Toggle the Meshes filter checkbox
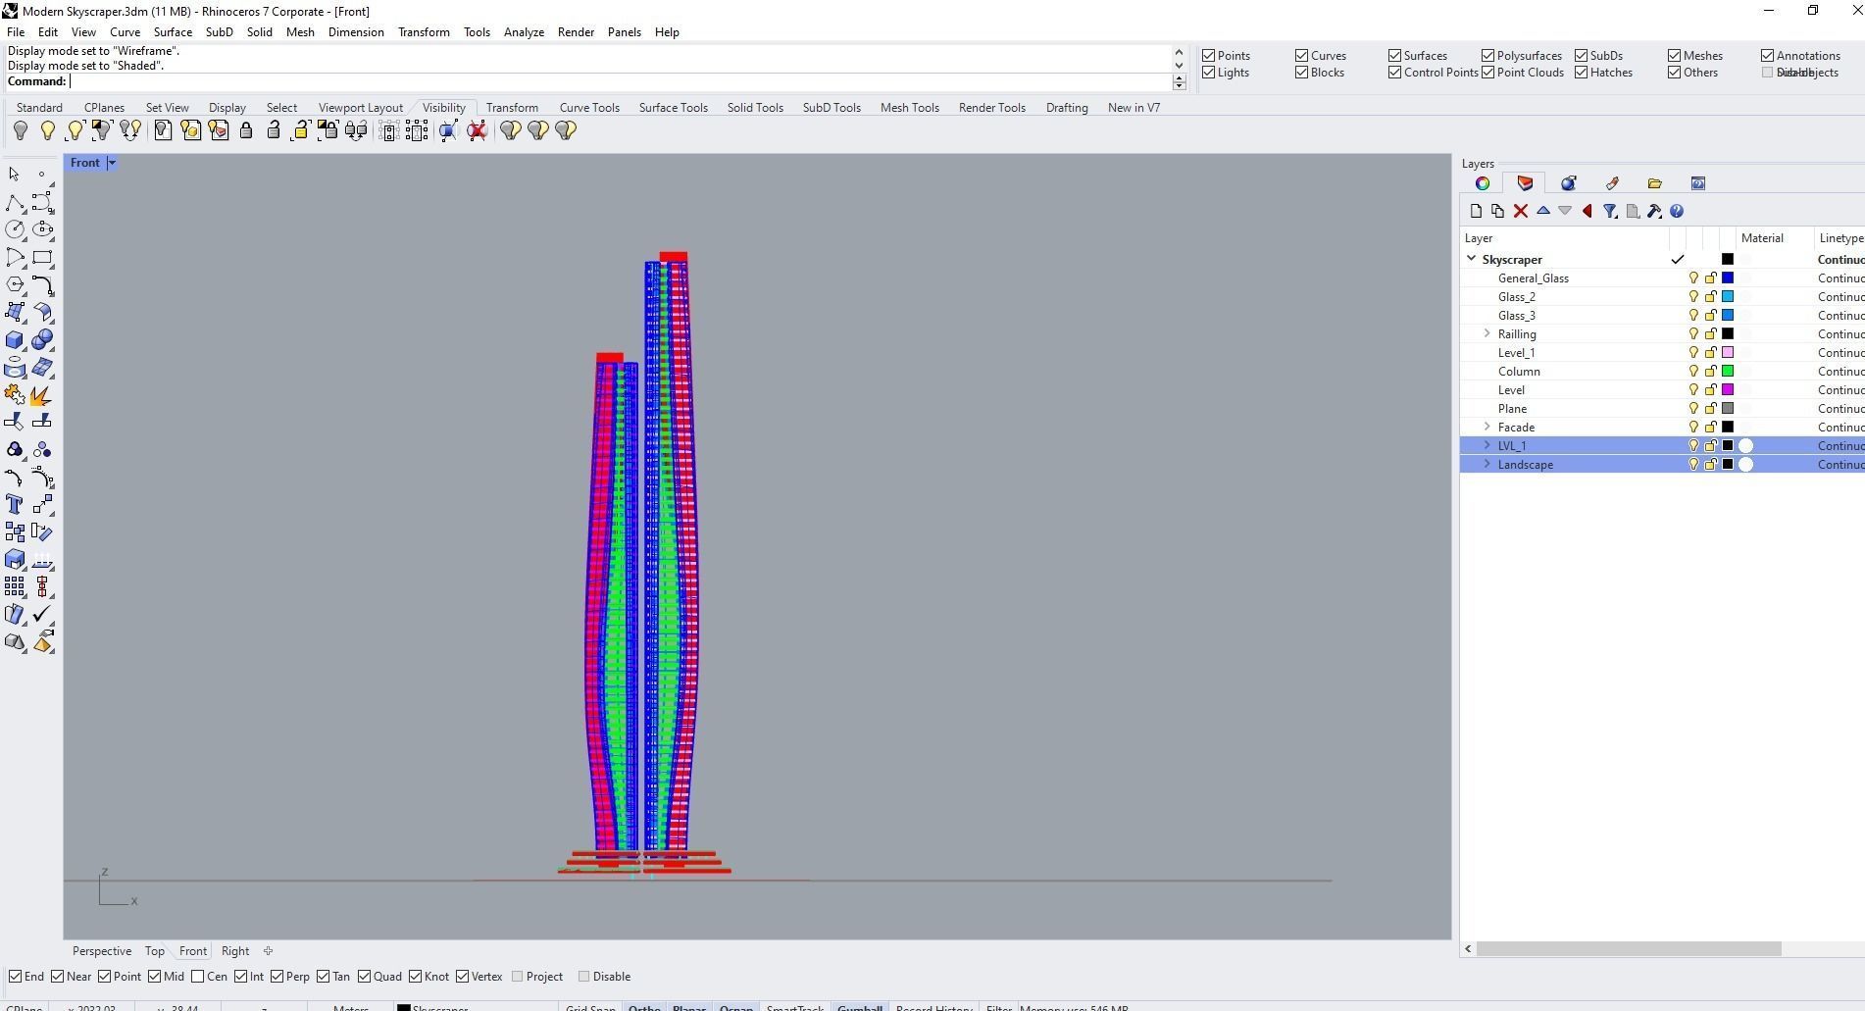1865x1011 pixels. (x=1675, y=56)
